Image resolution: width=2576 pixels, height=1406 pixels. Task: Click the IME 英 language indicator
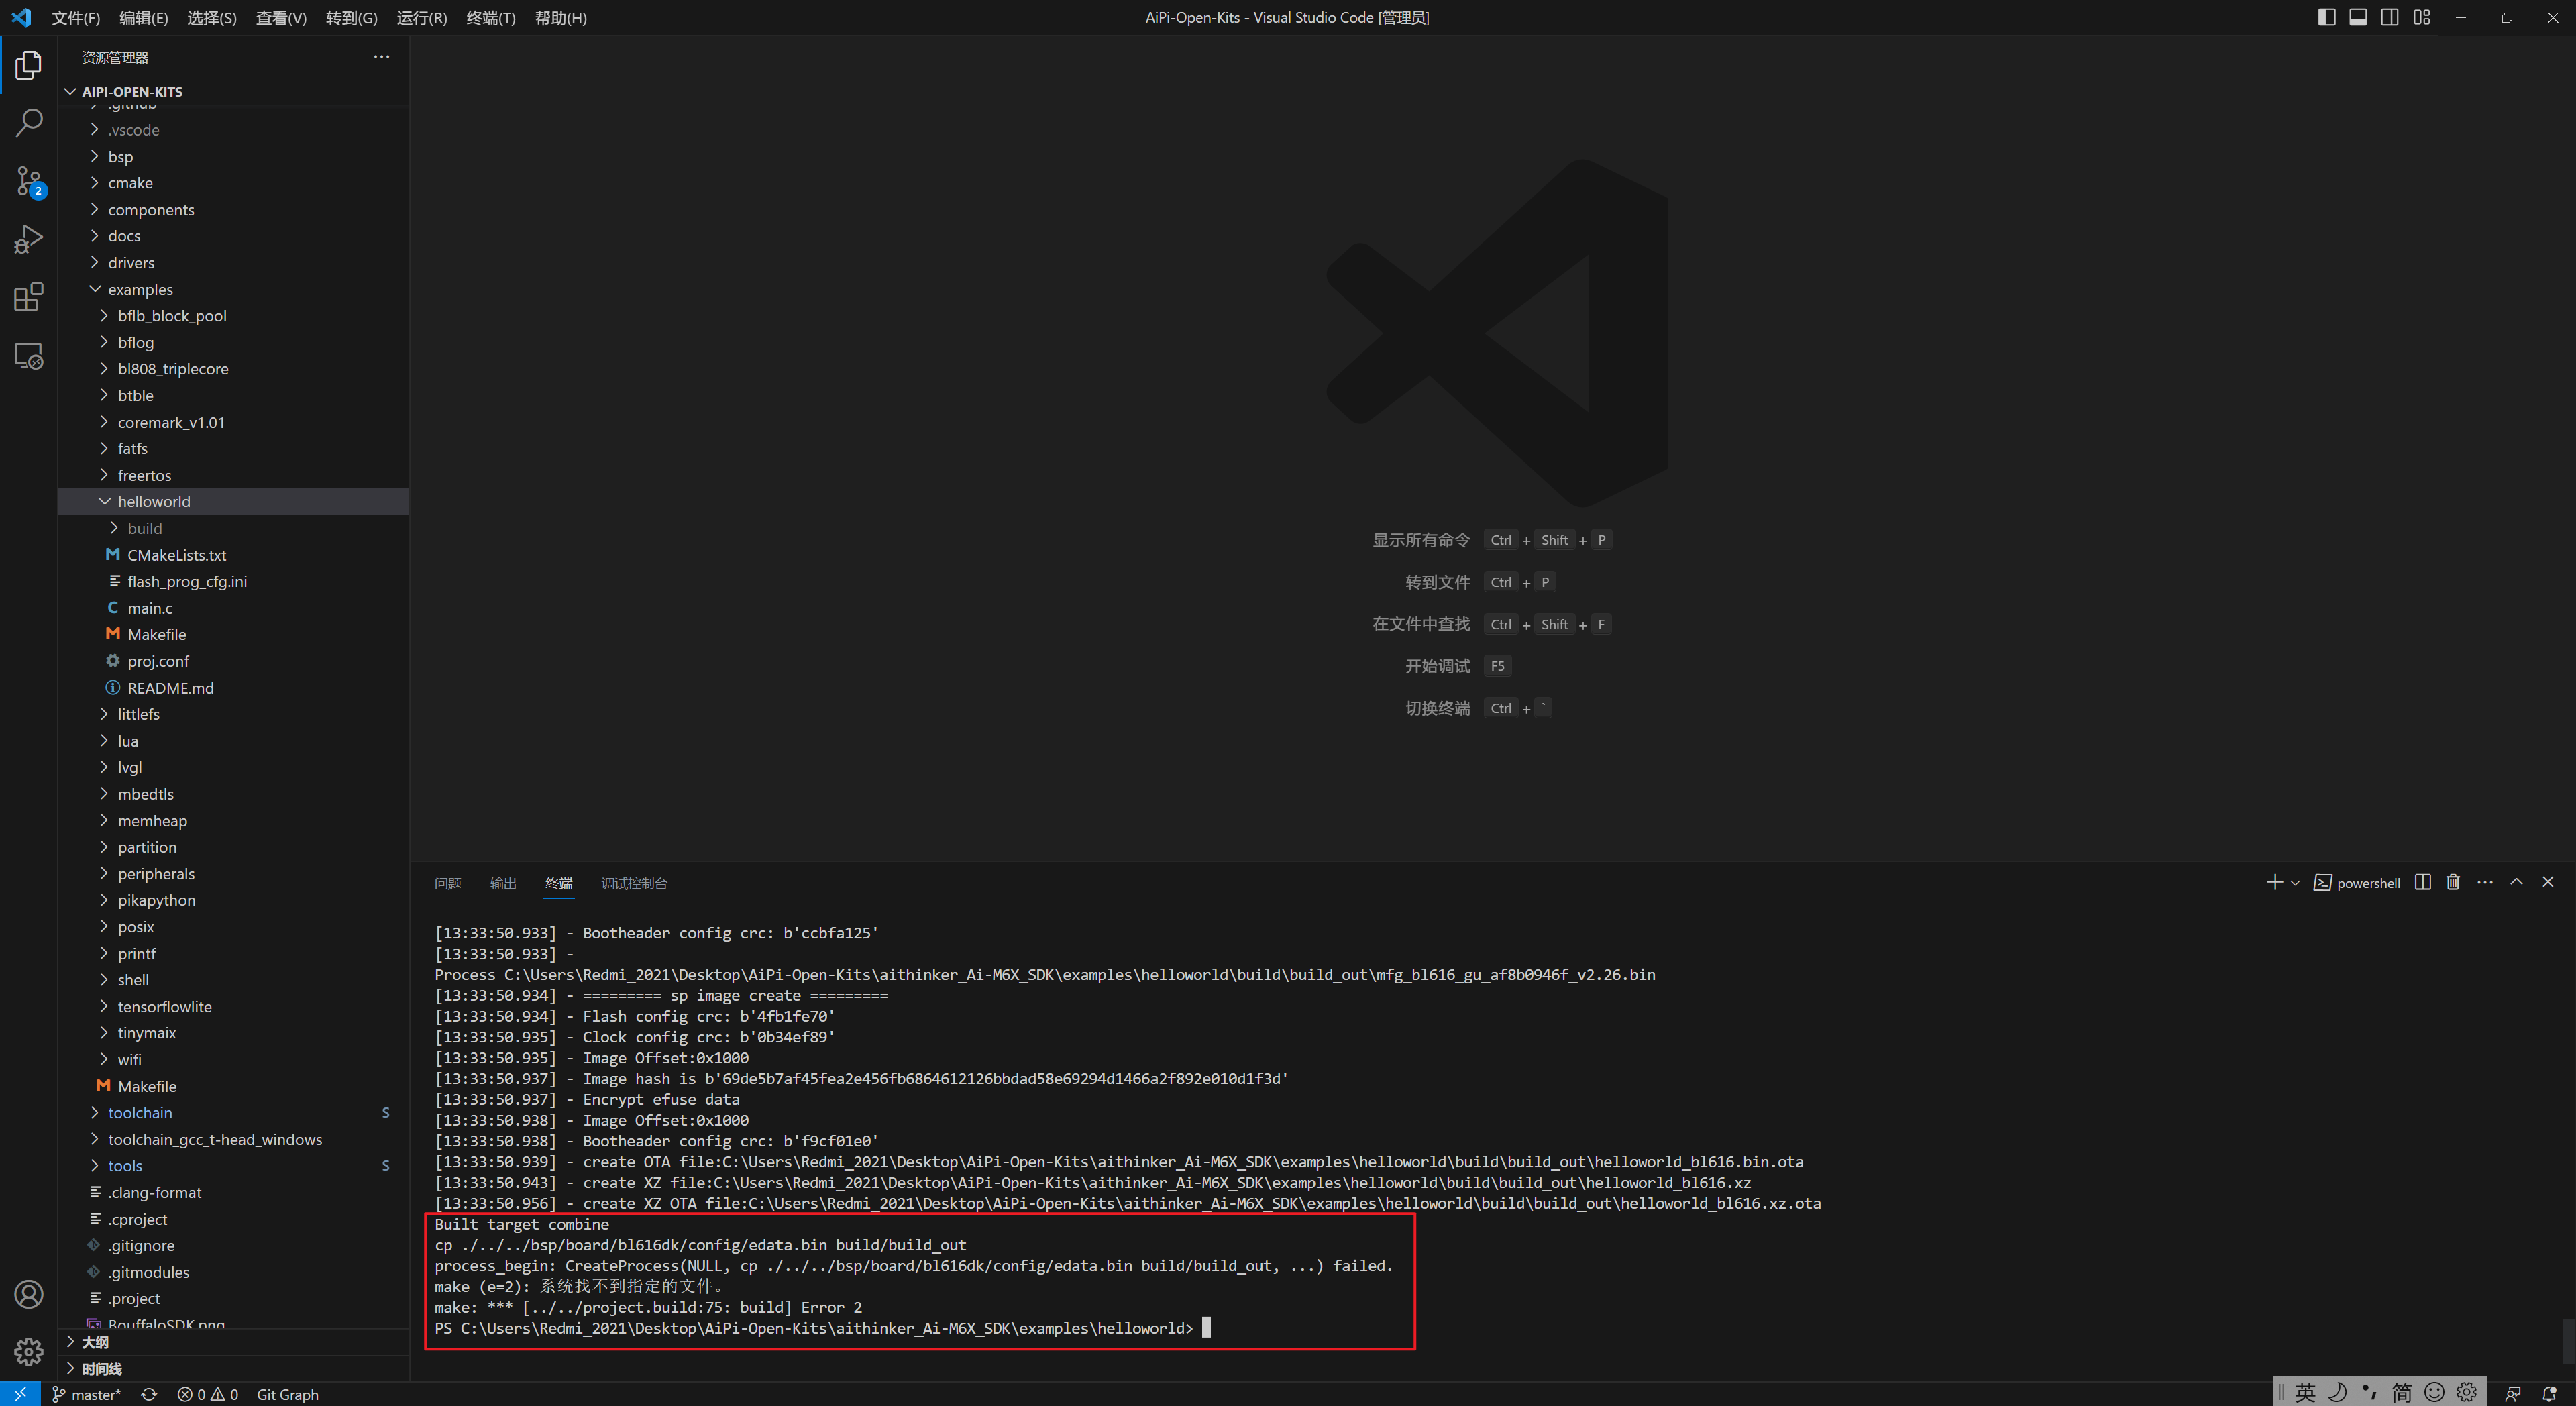(x=2305, y=1392)
